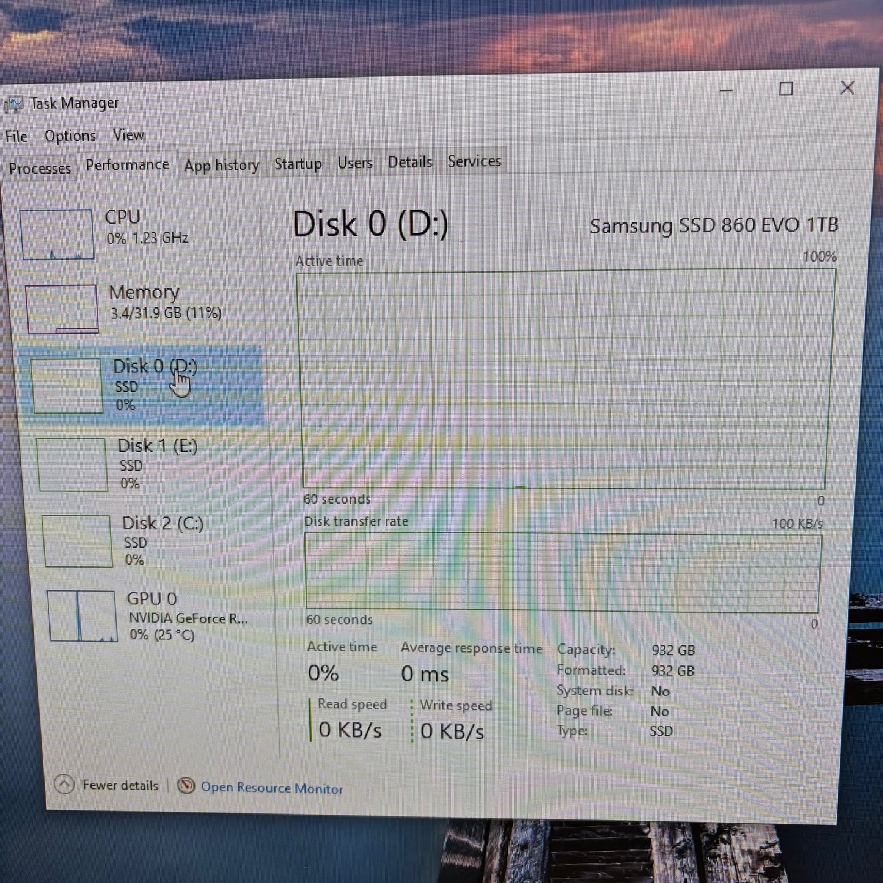Click the Task Manager title bar icon
The height and width of the screenshot is (883, 883).
click(13, 104)
